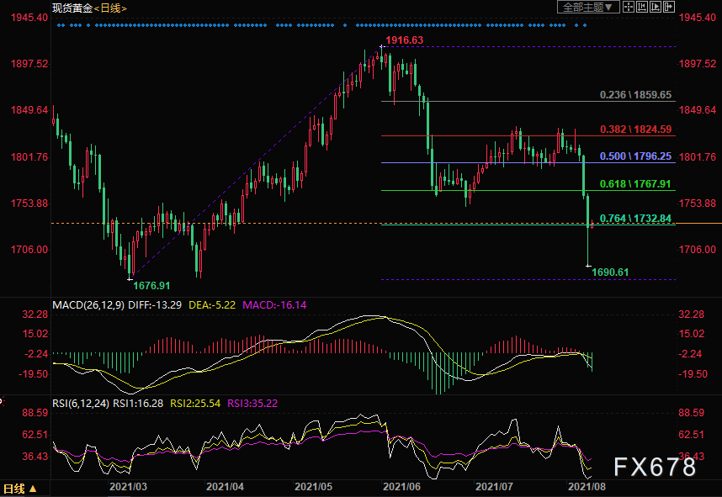Click the <日线> period label in title
The width and height of the screenshot is (722, 497).
[110, 8]
